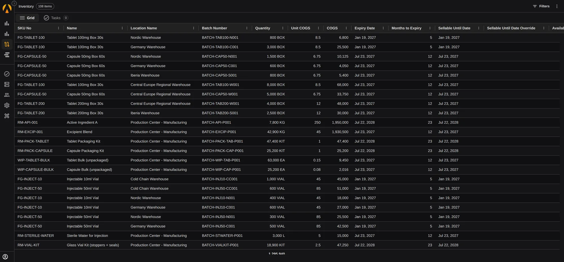The width and height of the screenshot is (564, 262).
Task: Sort by the Unit COGS column header
Action: pyautogui.click(x=300, y=28)
